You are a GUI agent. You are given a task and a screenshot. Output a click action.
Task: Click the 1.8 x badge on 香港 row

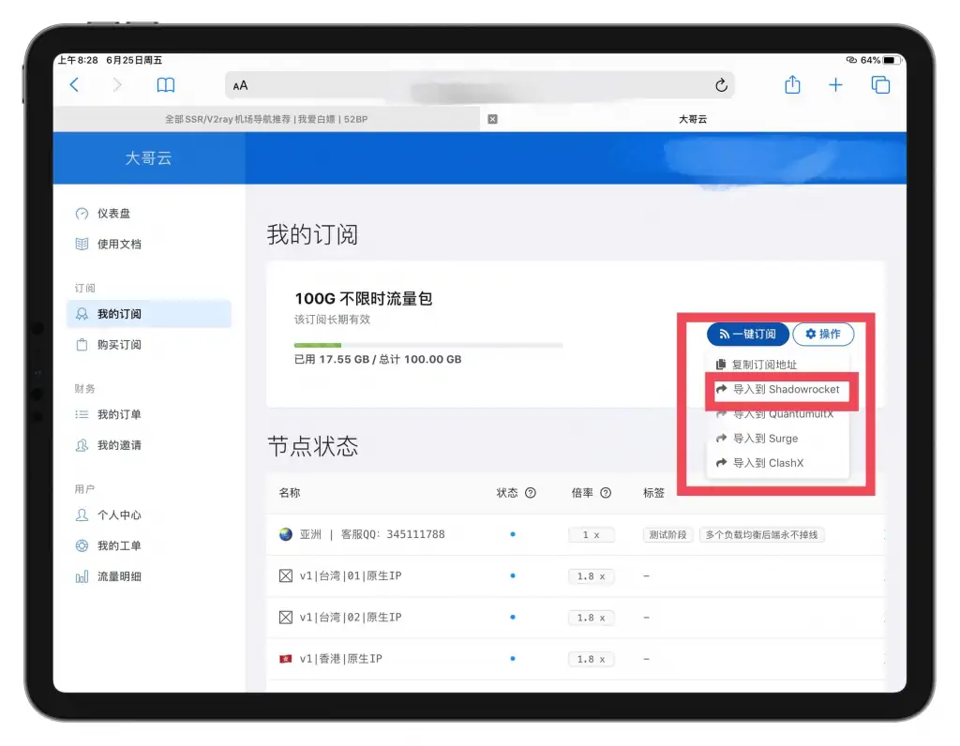(x=591, y=660)
